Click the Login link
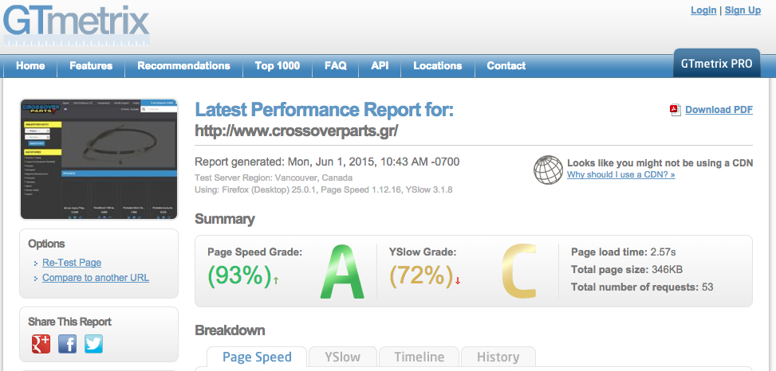This screenshot has height=371, width=776. [703, 10]
